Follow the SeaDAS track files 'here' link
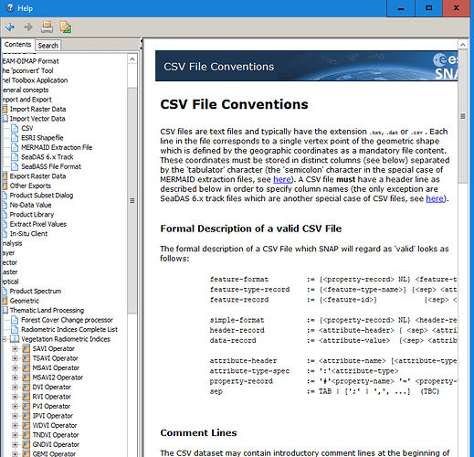474x457 pixels. click(435, 198)
